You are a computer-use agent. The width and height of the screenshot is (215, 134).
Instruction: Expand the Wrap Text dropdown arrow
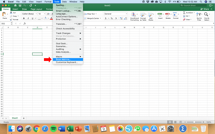(96, 14)
